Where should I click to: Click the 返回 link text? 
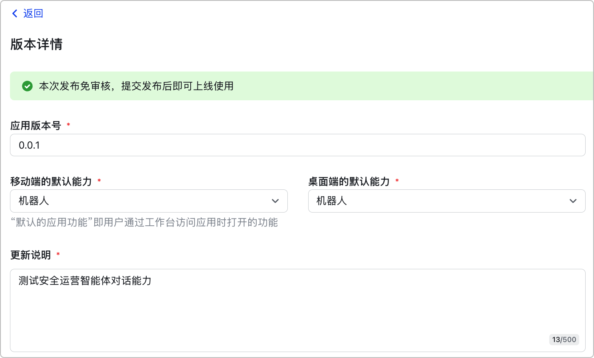33,14
